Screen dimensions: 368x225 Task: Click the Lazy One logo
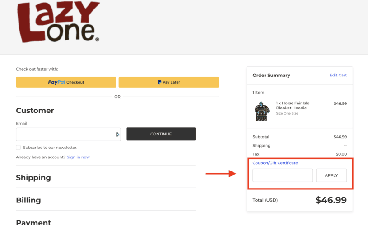[x=58, y=22]
